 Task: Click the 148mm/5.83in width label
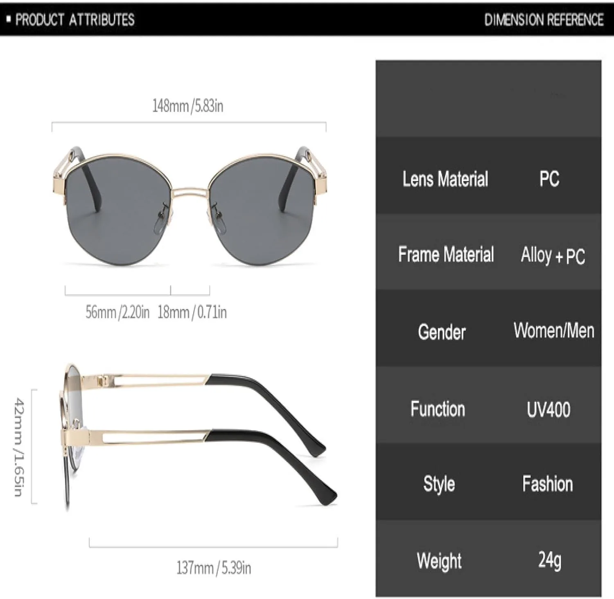point(188,106)
